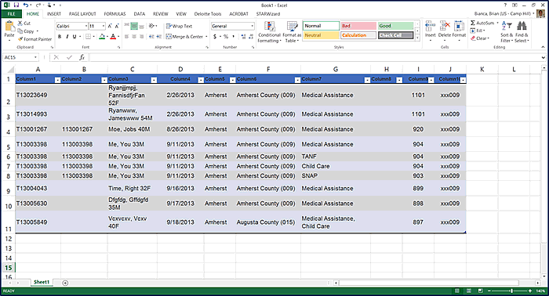Click the Merge & Center button
The height and width of the screenshot is (296, 549).
(x=184, y=36)
